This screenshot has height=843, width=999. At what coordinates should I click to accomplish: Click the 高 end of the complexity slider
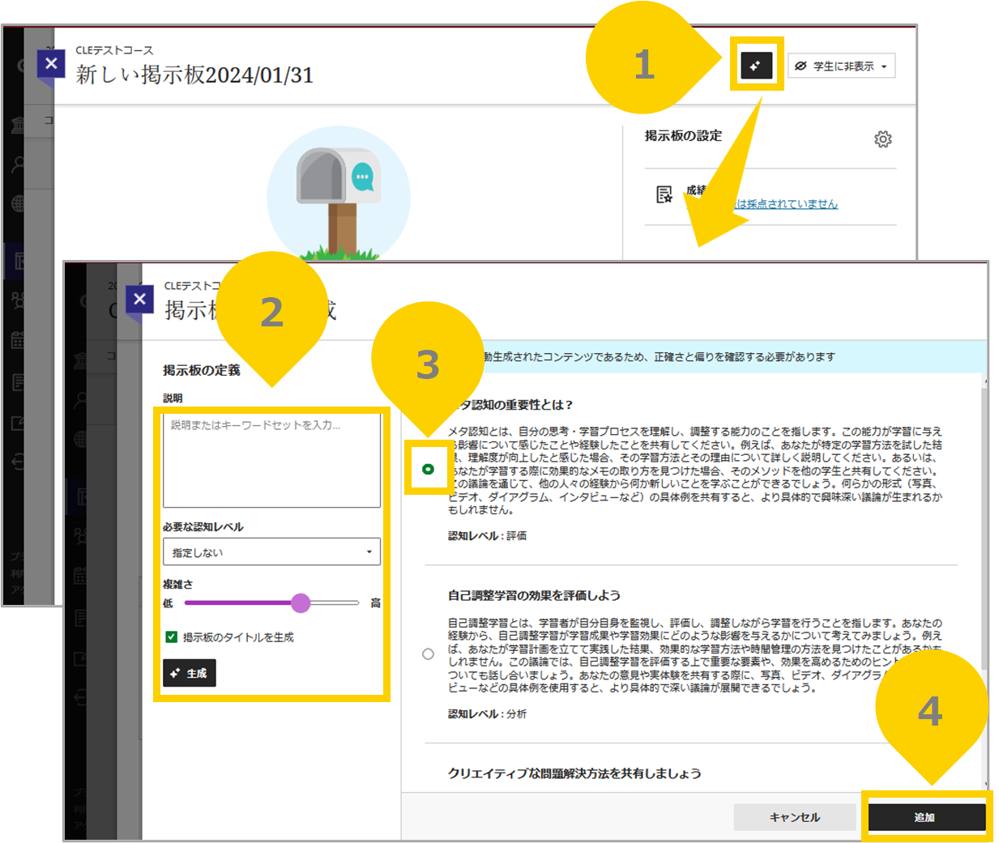pyautogui.click(x=375, y=603)
